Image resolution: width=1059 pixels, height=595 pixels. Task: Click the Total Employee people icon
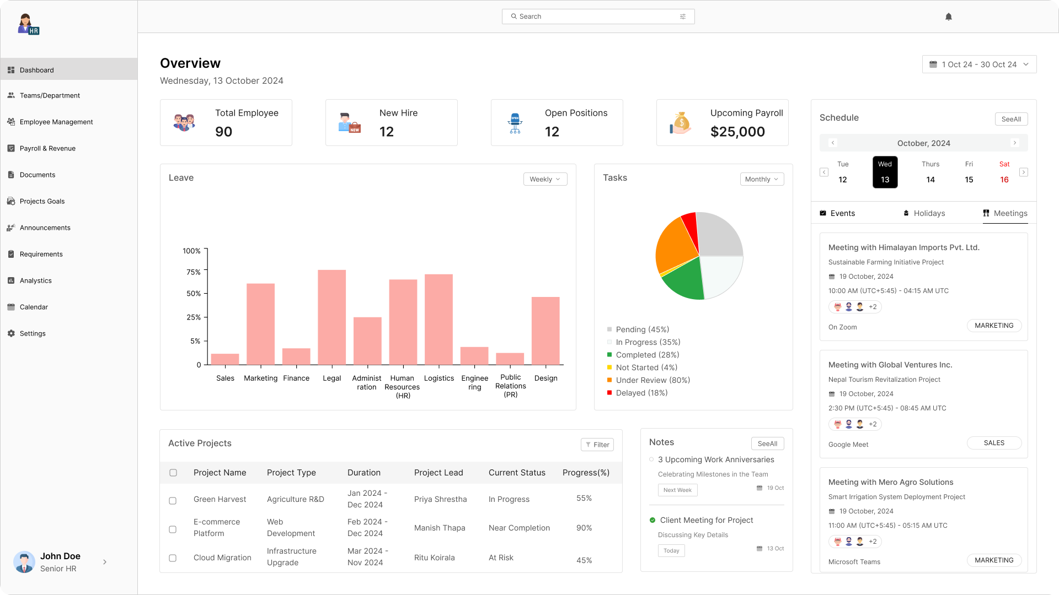click(x=184, y=122)
